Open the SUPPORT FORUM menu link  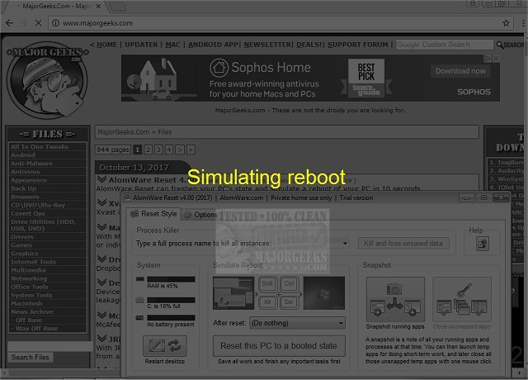tap(358, 45)
